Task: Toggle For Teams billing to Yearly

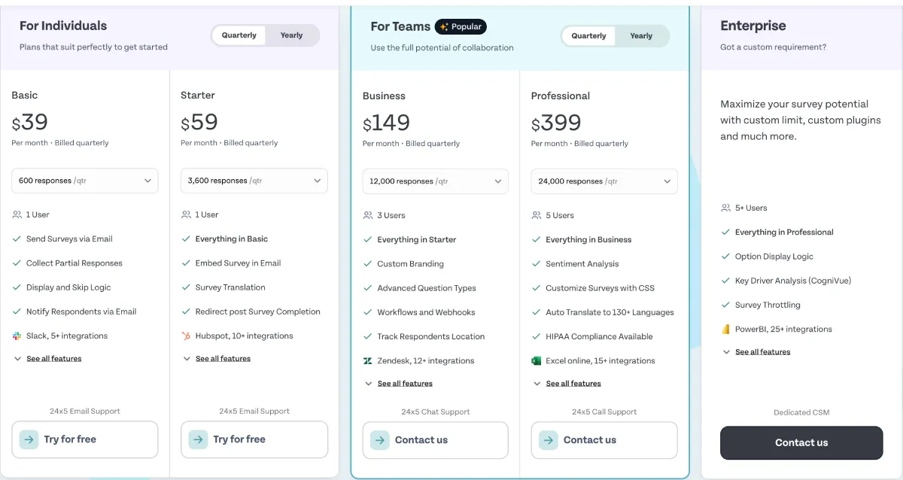Action: point(640,35)
